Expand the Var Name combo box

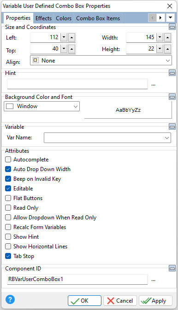coord(107,138)
